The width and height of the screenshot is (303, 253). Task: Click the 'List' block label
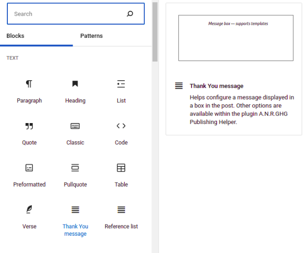click(x=121, y=101)
